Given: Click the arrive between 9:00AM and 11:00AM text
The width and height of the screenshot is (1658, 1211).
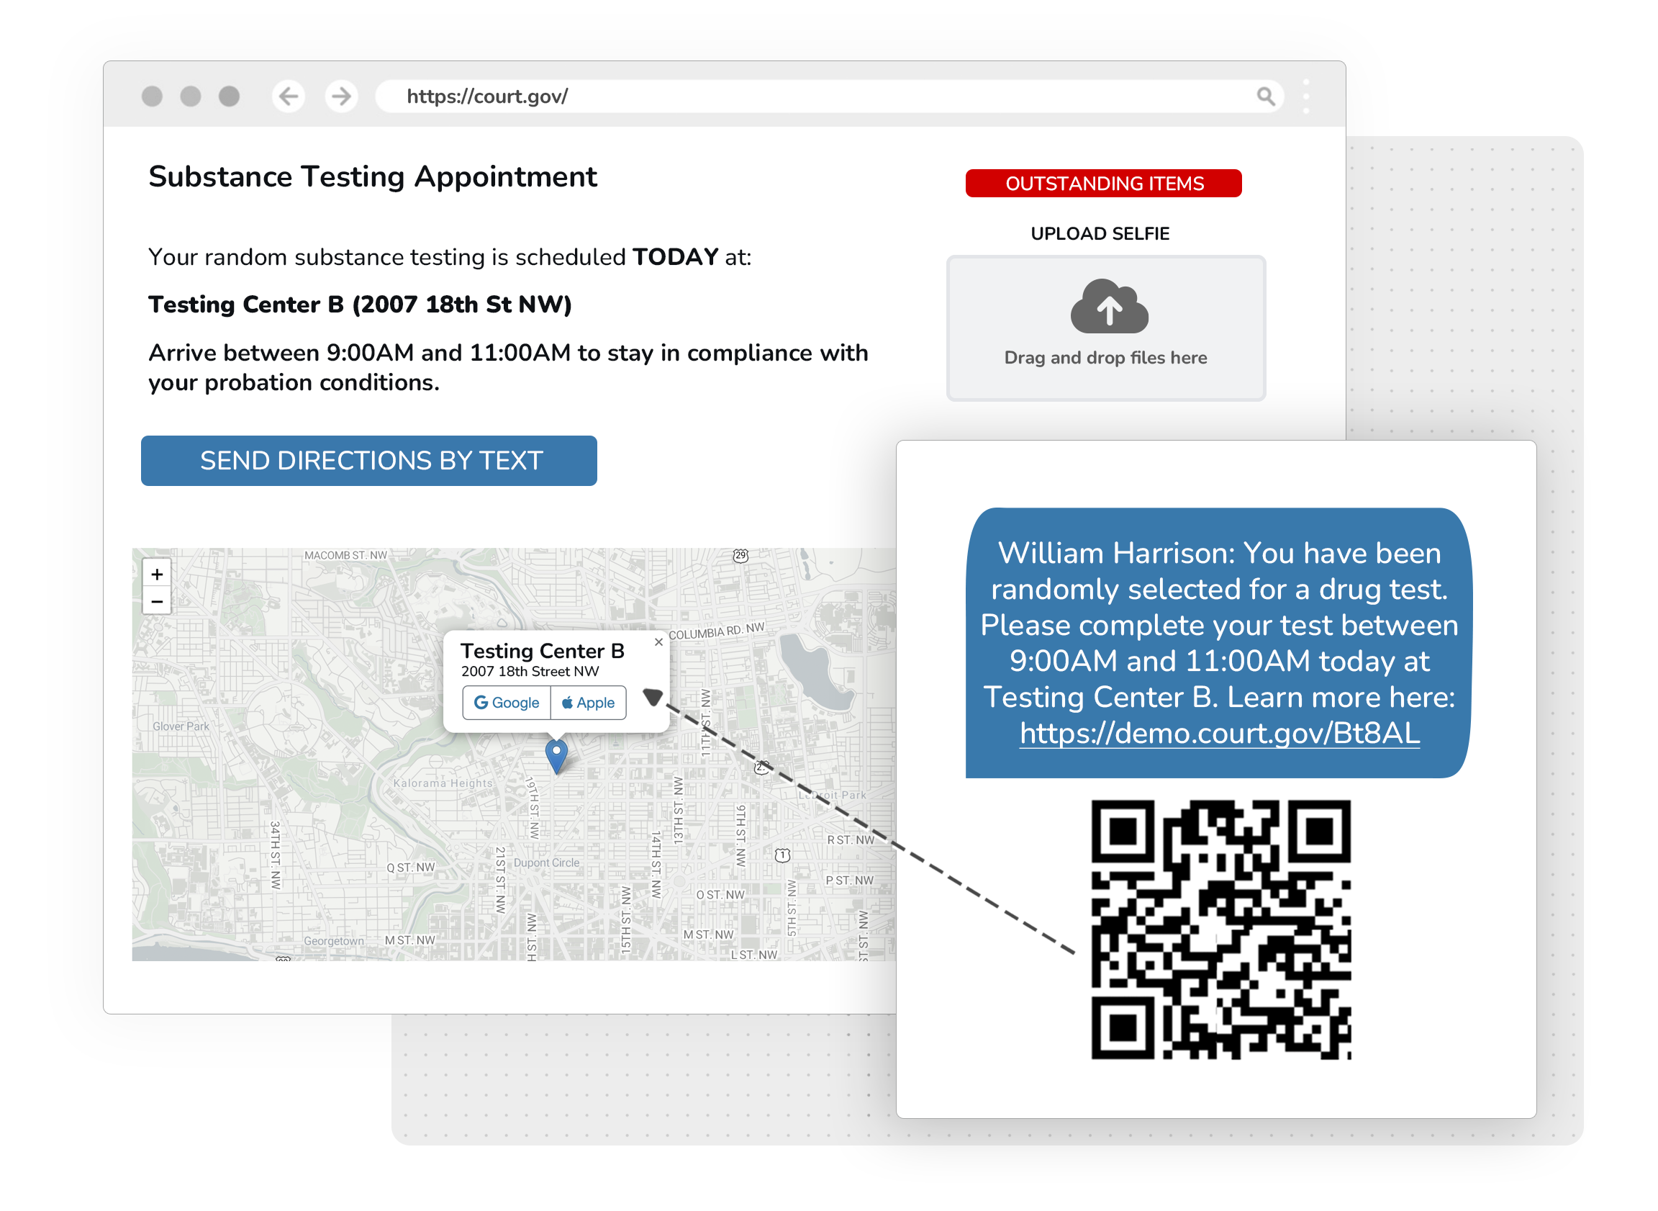Looking at the screenshot, I should pos(508,367).
